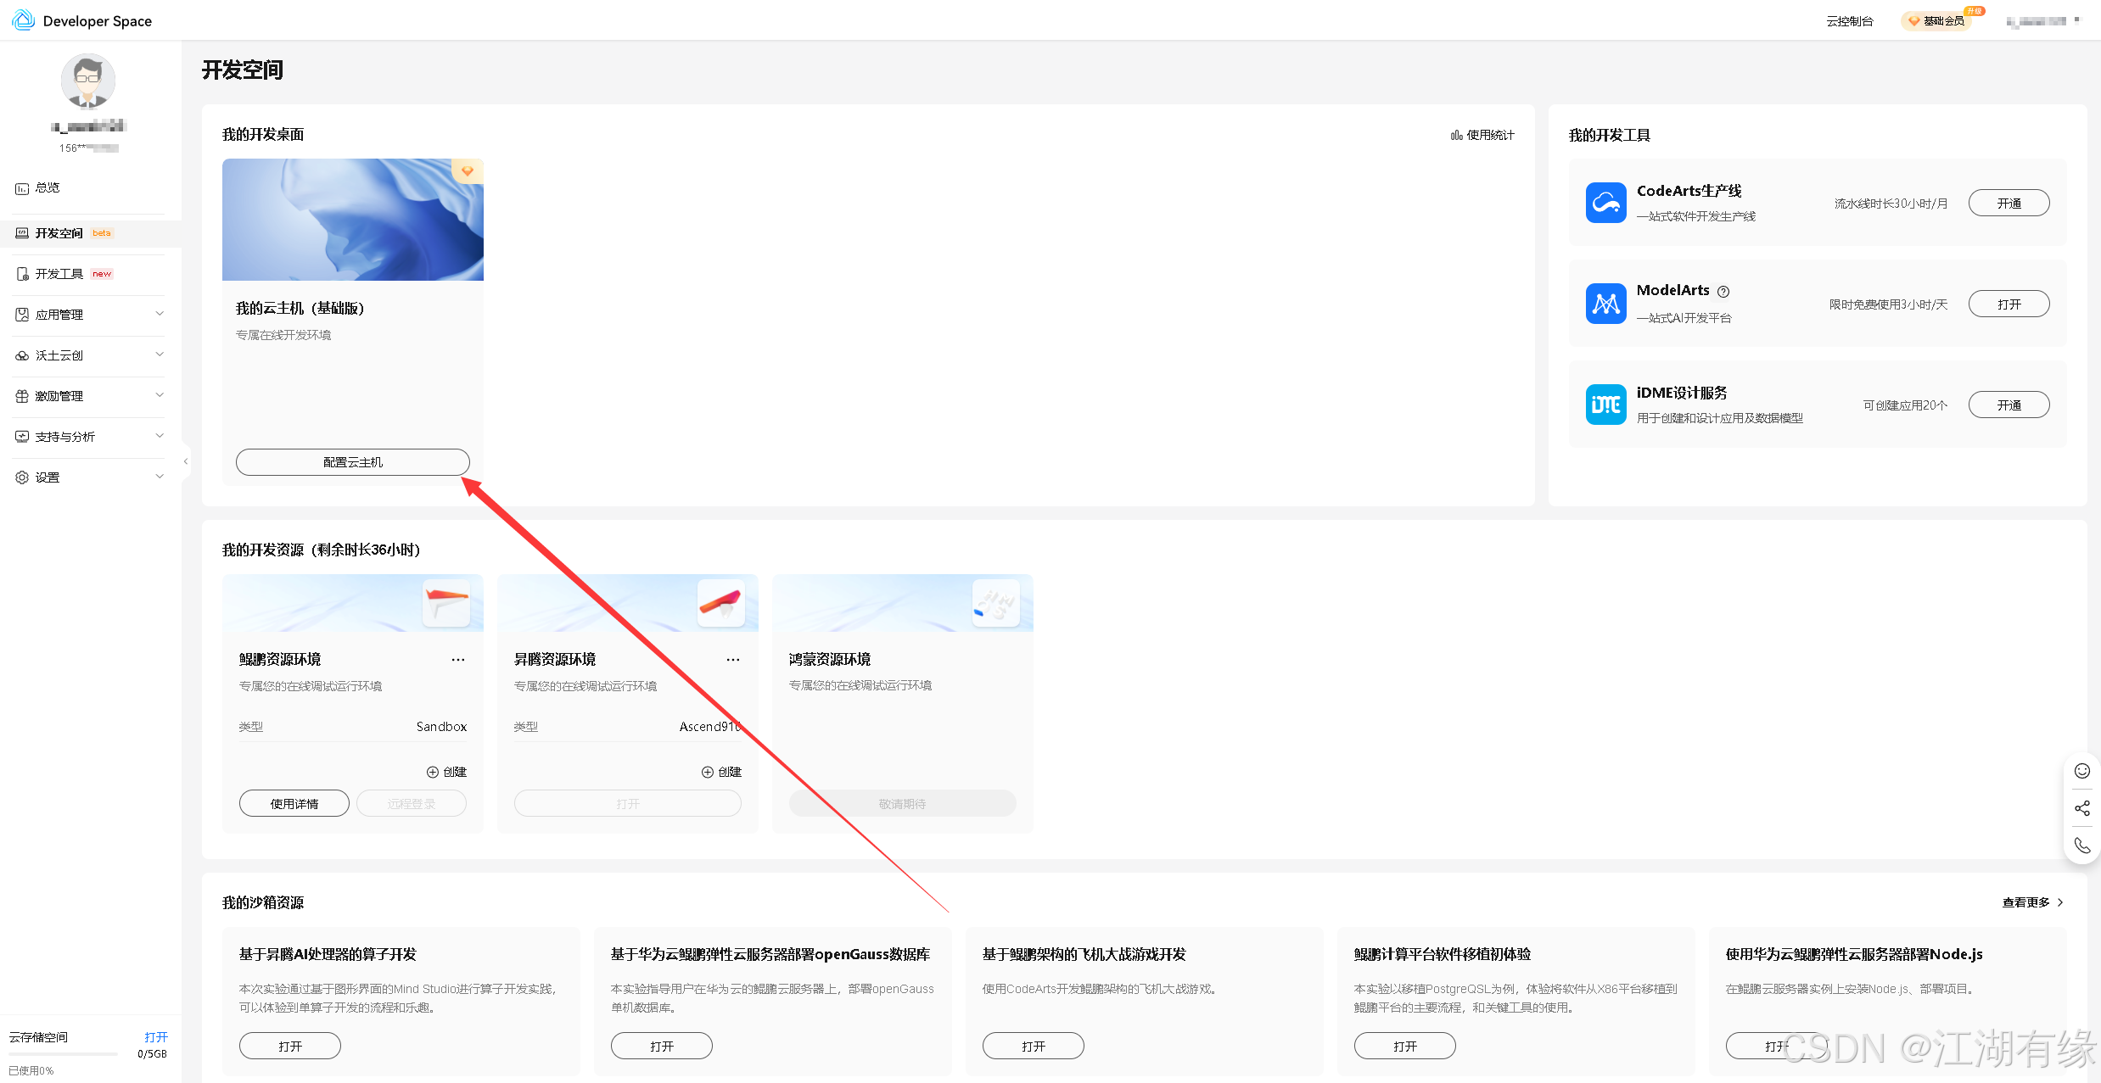Click the iDME design service icon

click(1605, 405)
